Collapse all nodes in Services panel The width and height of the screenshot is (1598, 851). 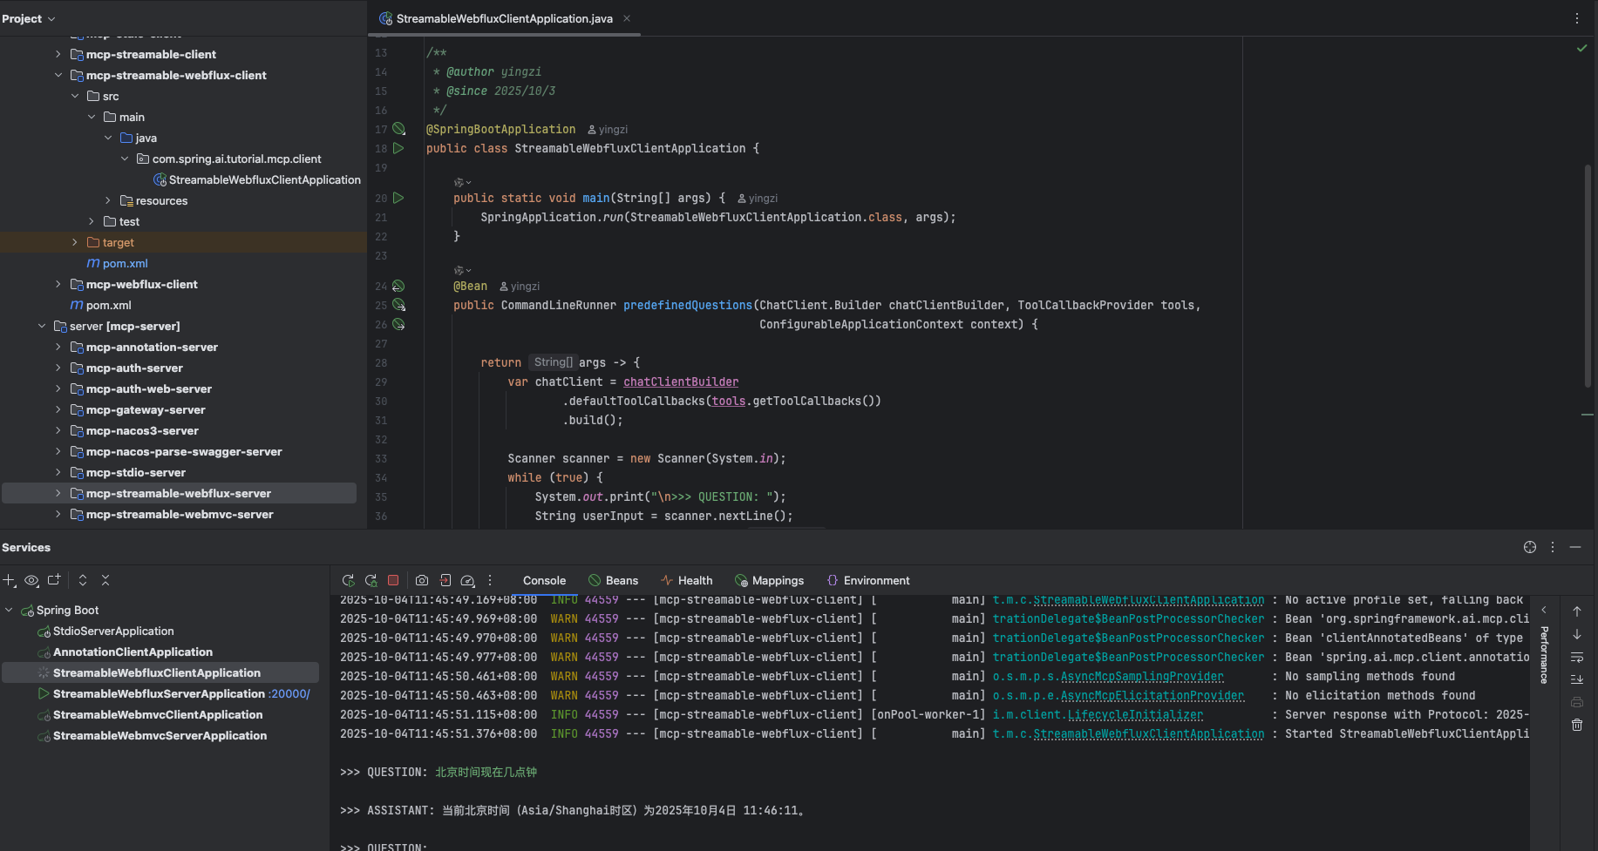(105, 579)
